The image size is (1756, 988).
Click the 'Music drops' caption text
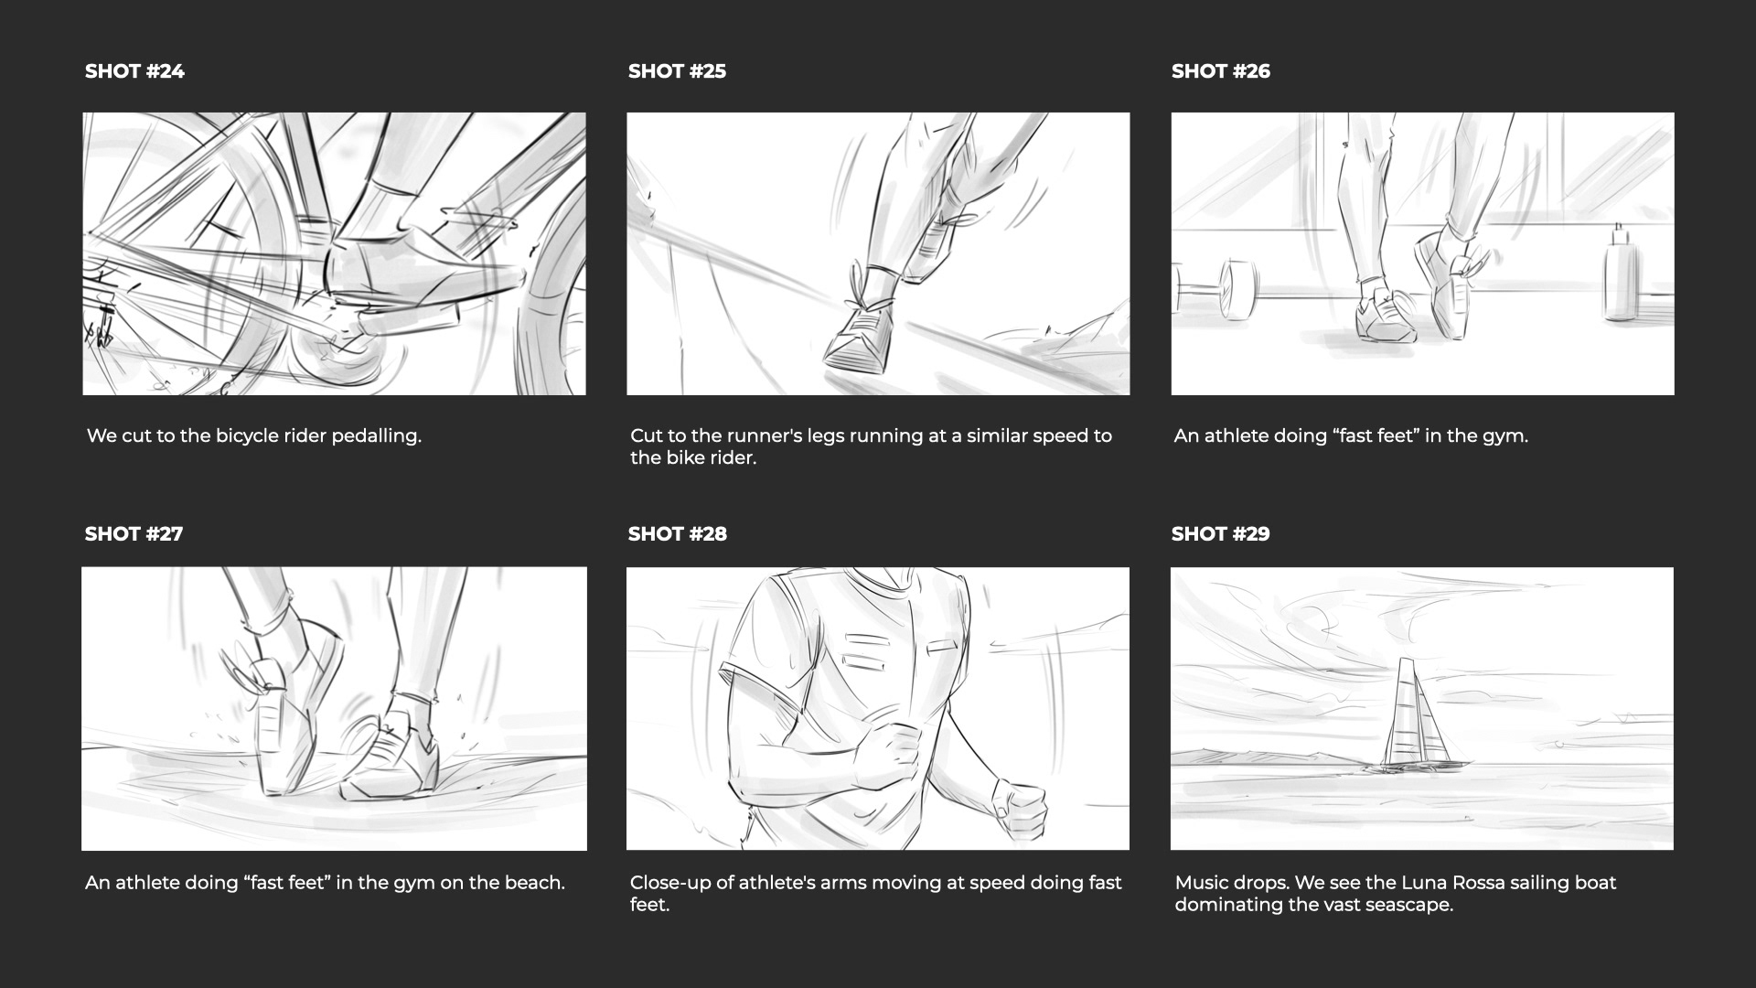click(1396, 894)
